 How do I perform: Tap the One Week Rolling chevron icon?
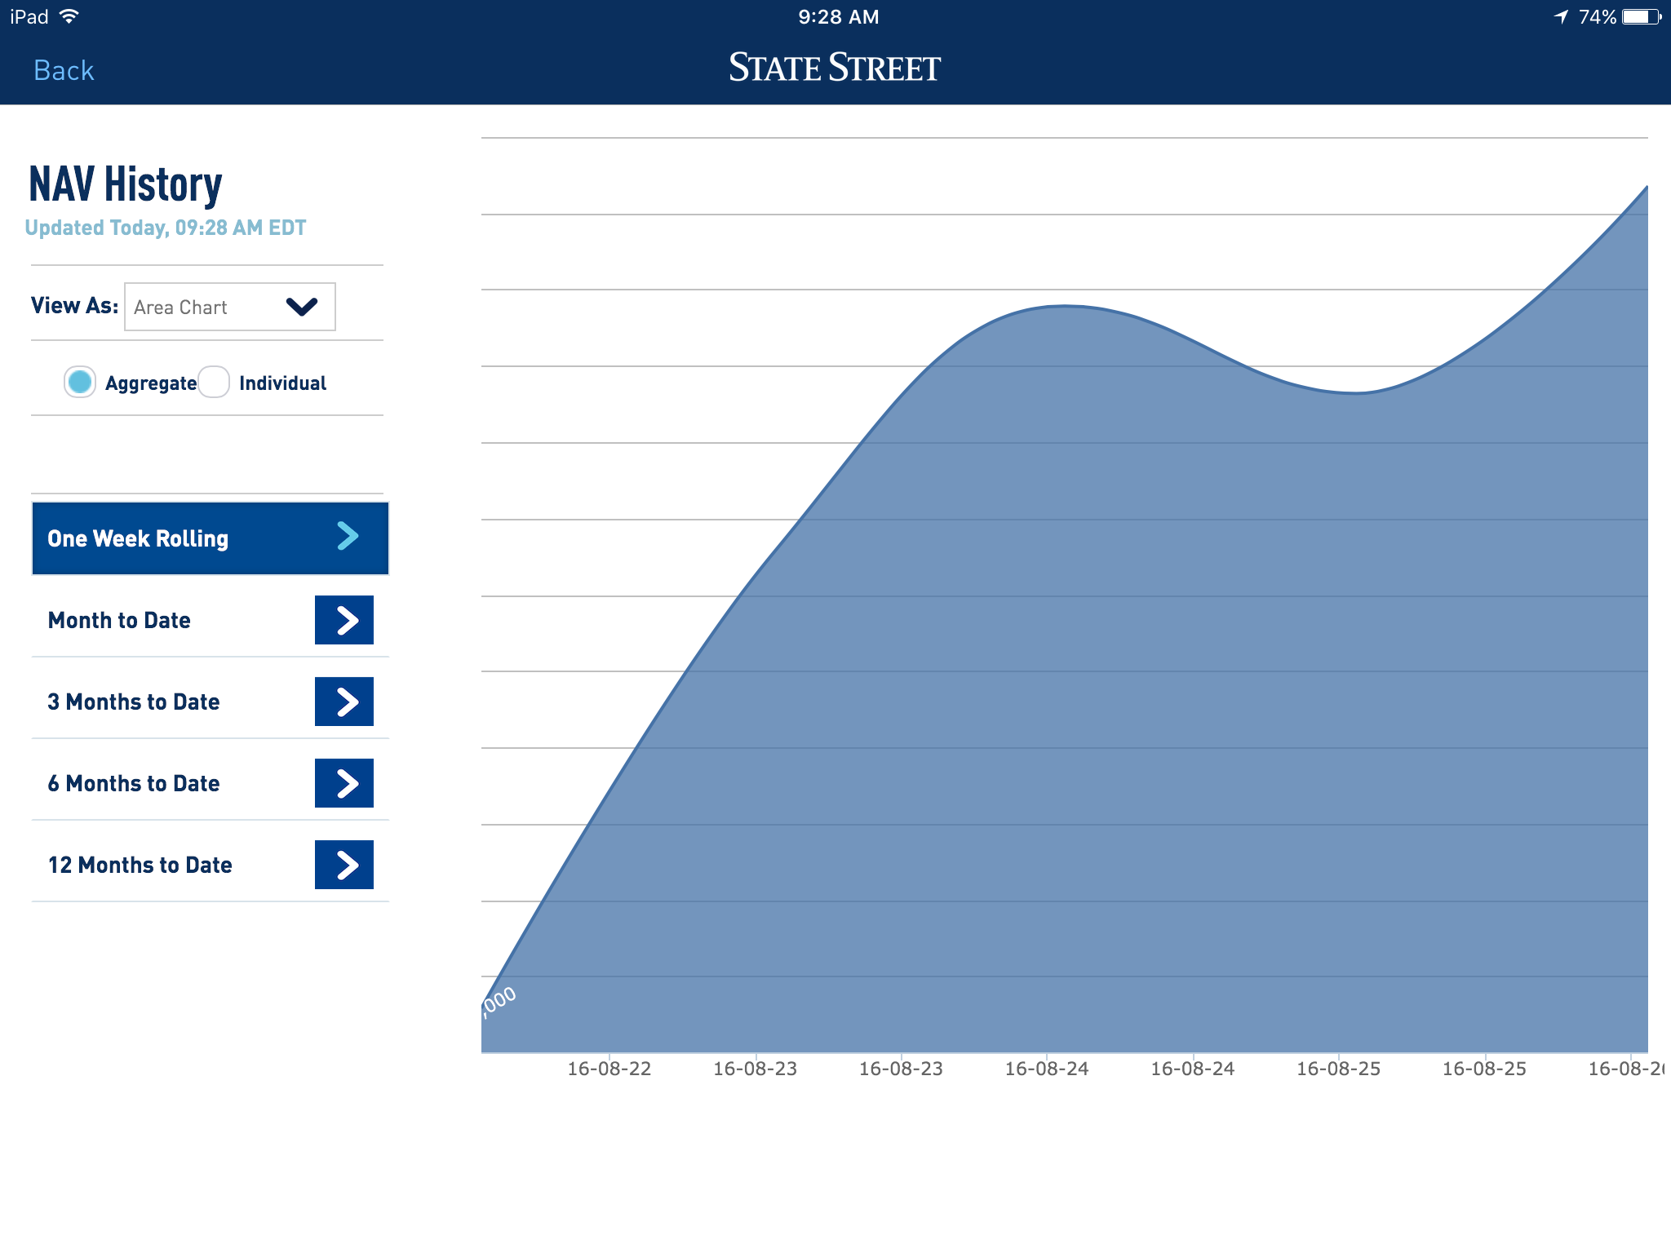(x=348, y=536)
